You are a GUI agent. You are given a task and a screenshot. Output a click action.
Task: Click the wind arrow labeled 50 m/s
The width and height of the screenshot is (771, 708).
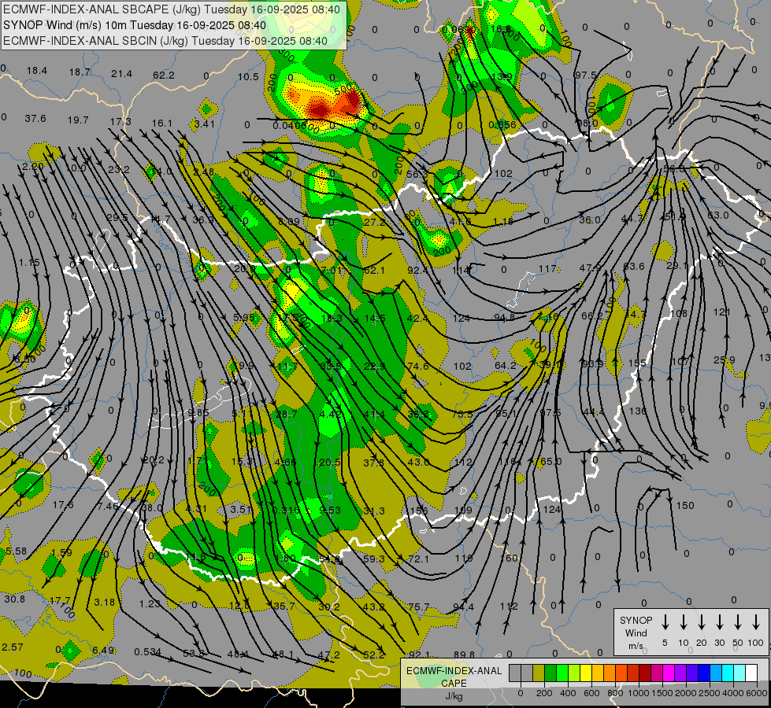[x=738, y=622]
